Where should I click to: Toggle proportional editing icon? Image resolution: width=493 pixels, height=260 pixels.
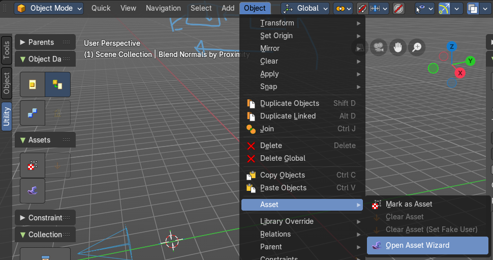click(398, 9)
